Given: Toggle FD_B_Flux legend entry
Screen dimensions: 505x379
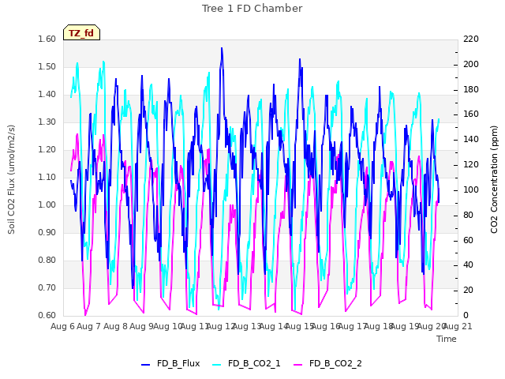Looking at the screenshot, I should [x=170, y=363].
